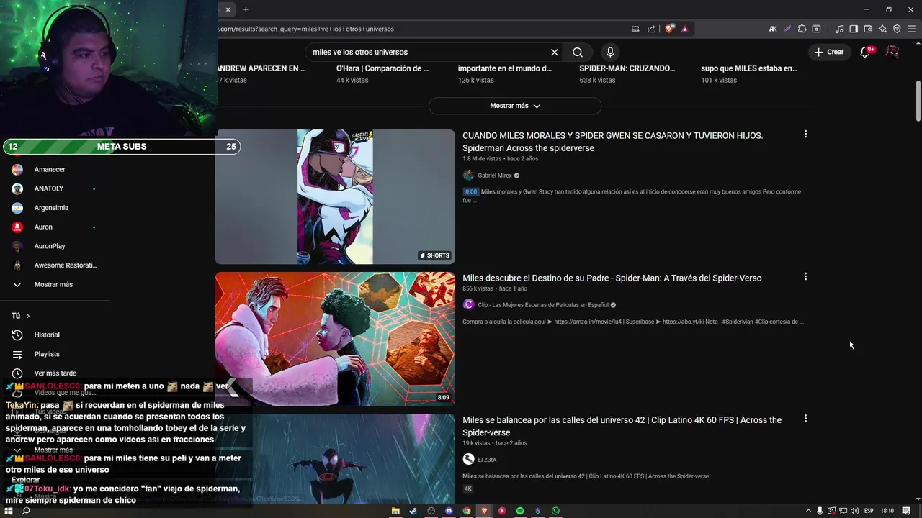Click the Brave VPN shield icon
Viewport: 922px width, 518px height.
click(897, 29)
